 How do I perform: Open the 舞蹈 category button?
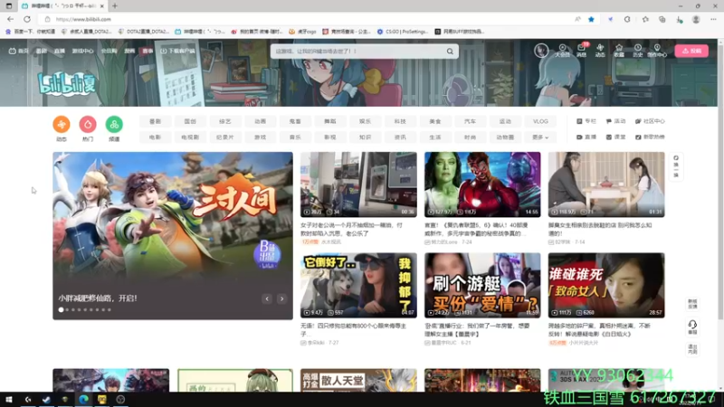pyautogui.click(x=329, y=121)
